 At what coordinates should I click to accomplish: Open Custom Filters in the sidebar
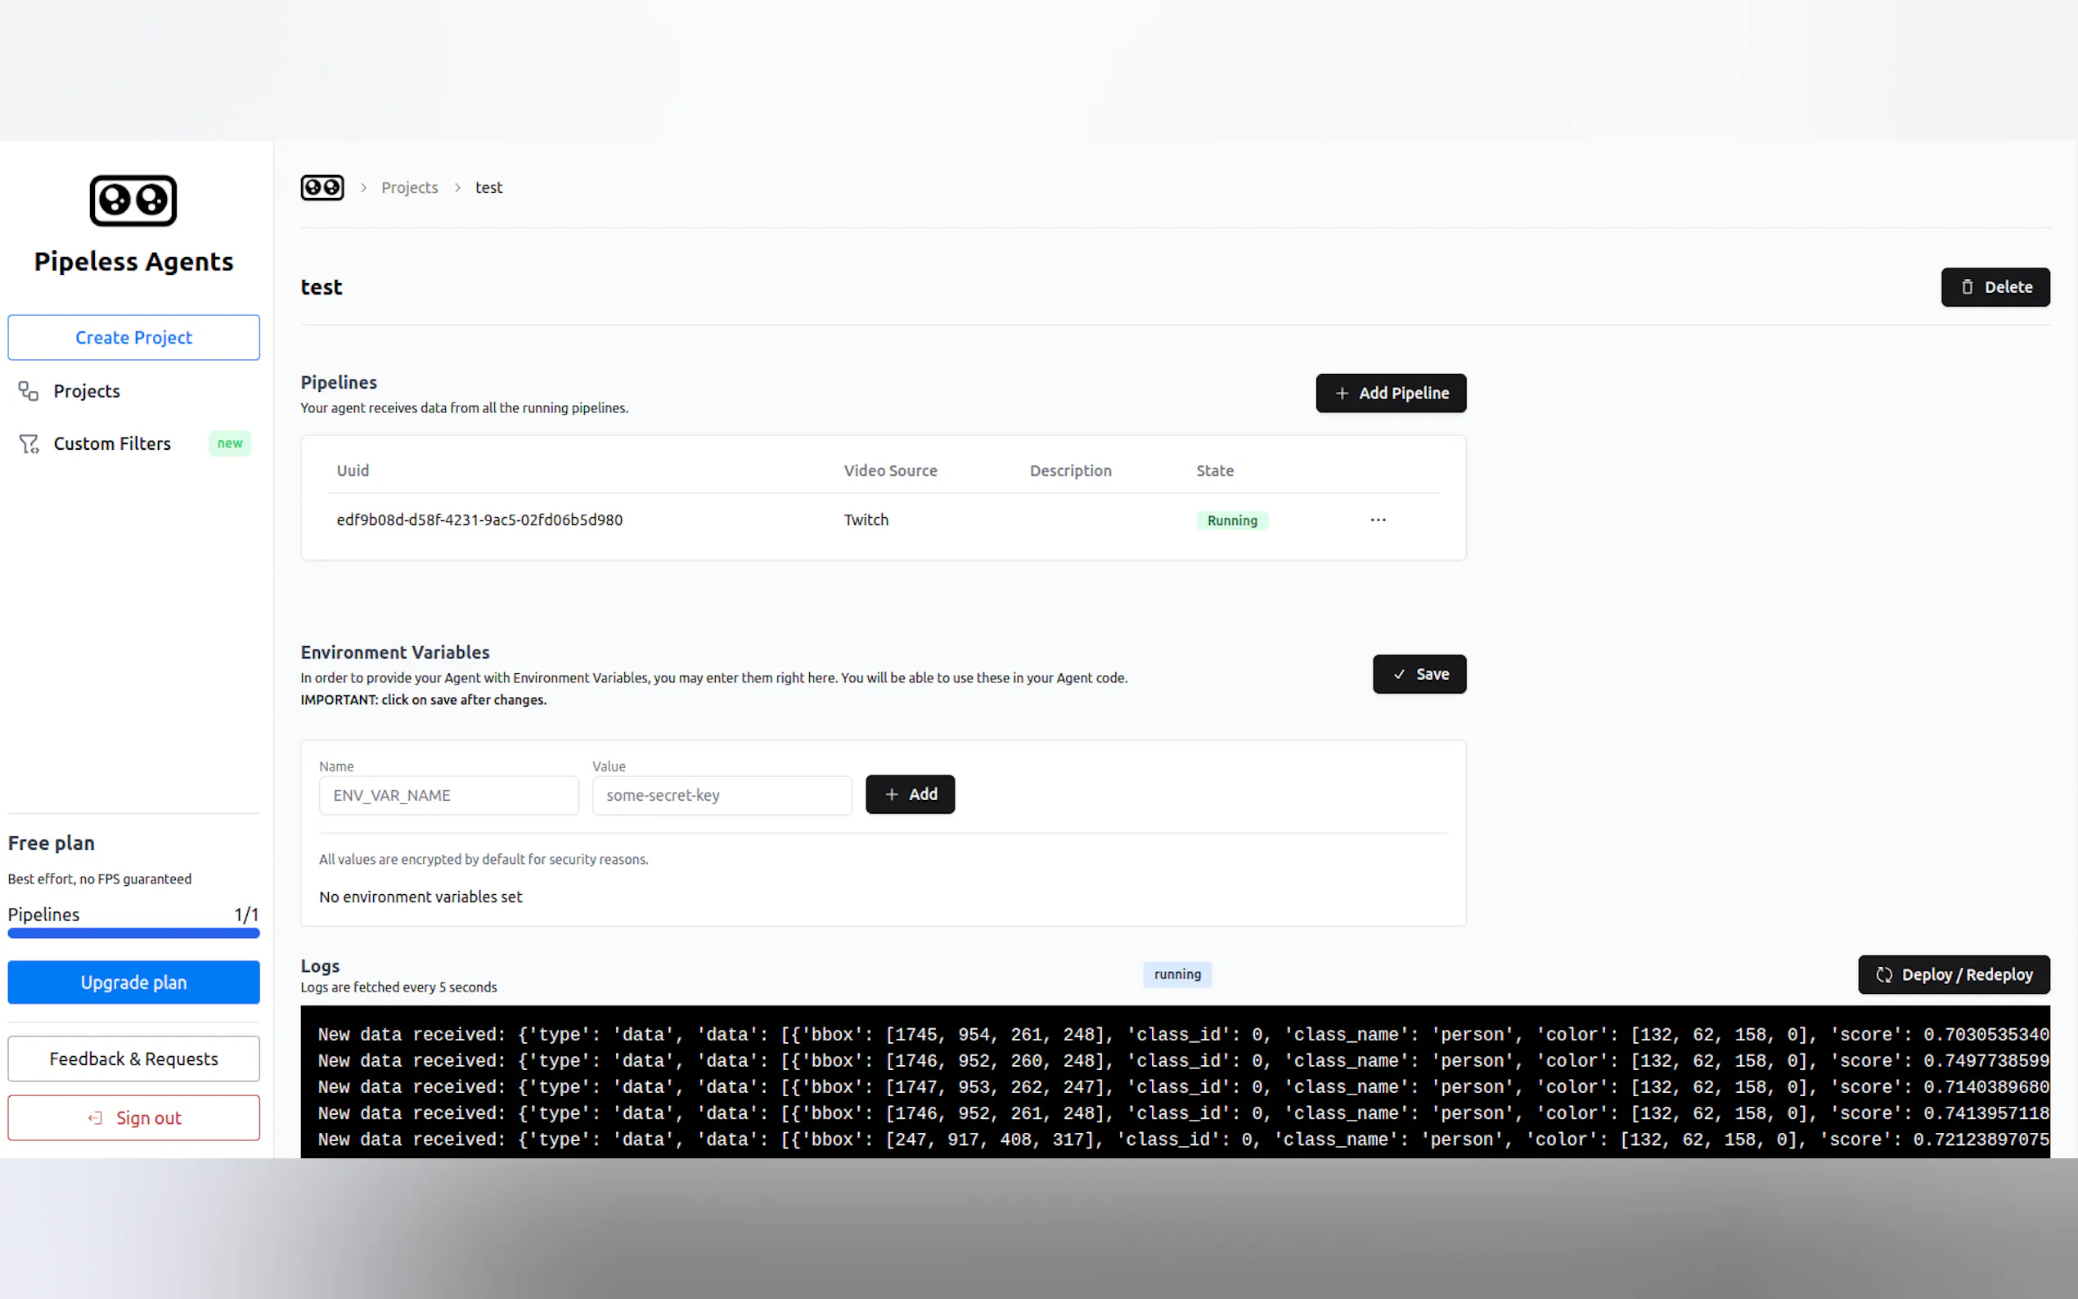(x=112, y=443)
